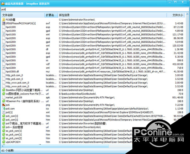Click the ico extension cell
Screen dimensions: 190x154
47,108
